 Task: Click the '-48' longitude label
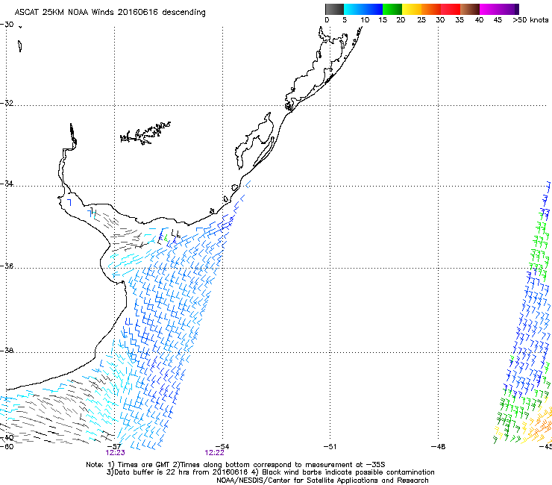tap(438, 446)
